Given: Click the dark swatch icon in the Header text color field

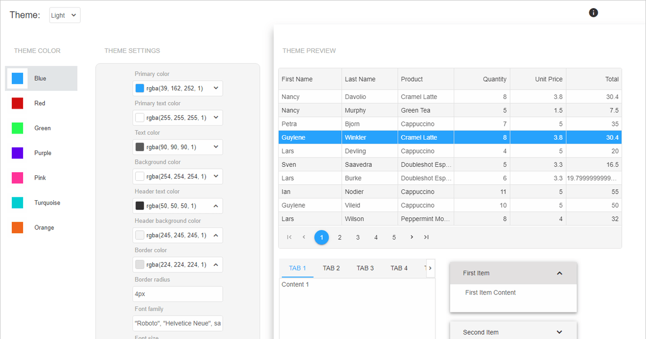Looking at the screenshot, I should 140,206.
